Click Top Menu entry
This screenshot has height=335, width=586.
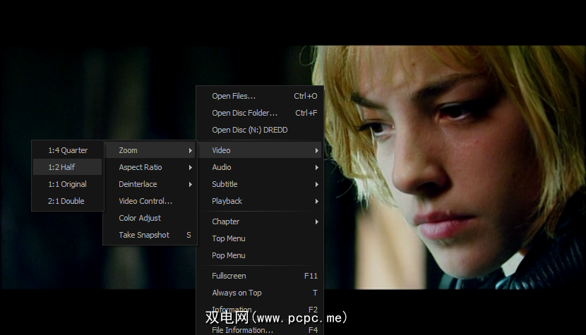point(260,238)
